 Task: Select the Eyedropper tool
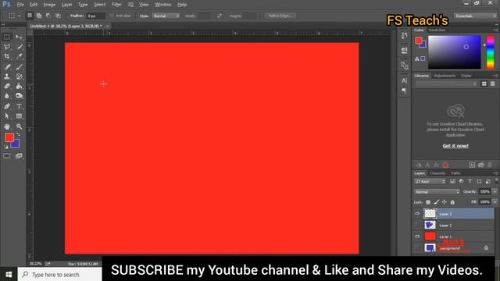point(19,56)
